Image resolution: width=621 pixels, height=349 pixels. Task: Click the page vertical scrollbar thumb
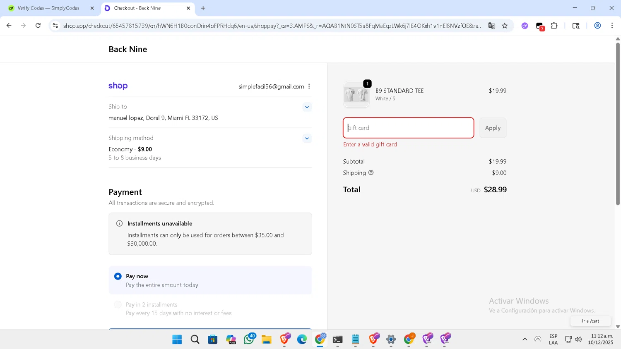pos(618,124)
